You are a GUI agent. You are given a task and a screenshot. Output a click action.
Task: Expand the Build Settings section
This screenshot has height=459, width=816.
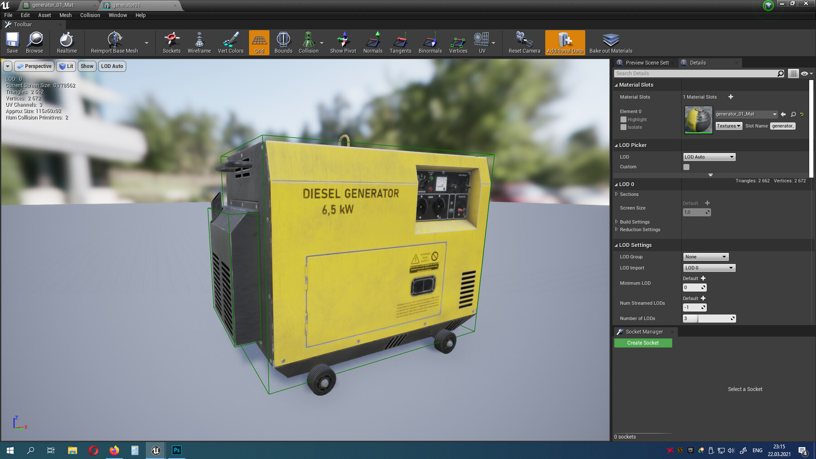pos(617,222)
